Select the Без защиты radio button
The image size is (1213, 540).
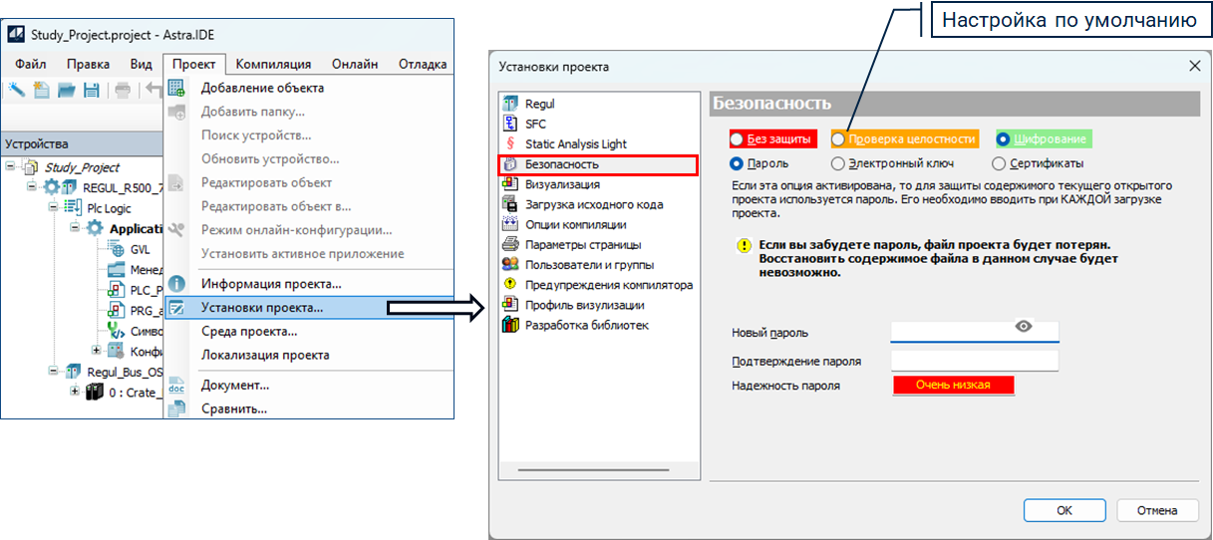point(737,139)
